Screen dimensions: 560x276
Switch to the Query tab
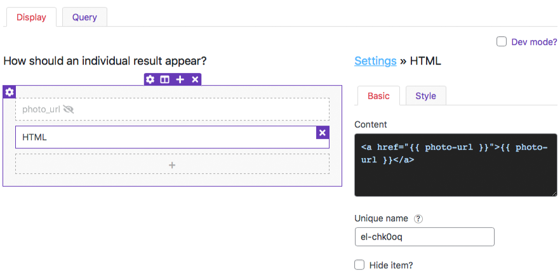pyautogui.click(x=84, y=17)
